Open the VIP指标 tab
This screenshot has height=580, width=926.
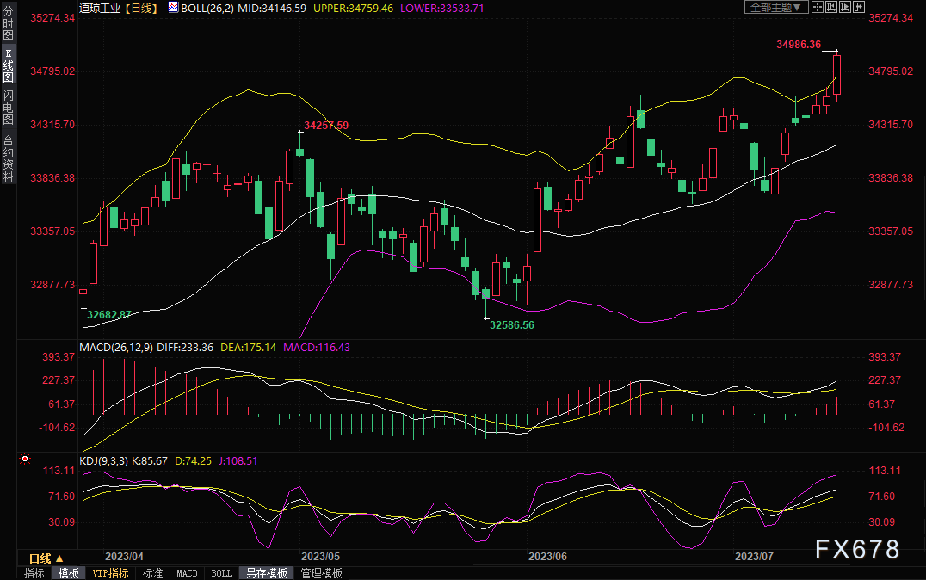pos(110,573)
